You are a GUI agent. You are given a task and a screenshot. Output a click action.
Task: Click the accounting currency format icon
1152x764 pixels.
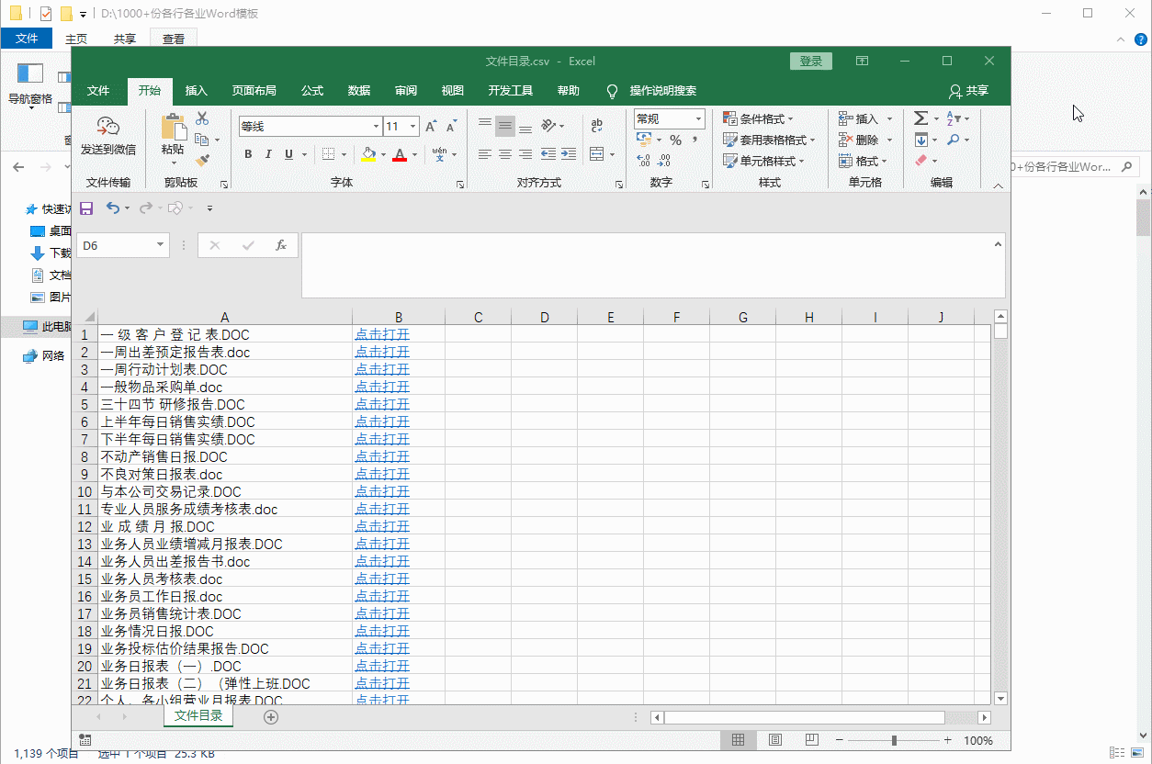643,140
